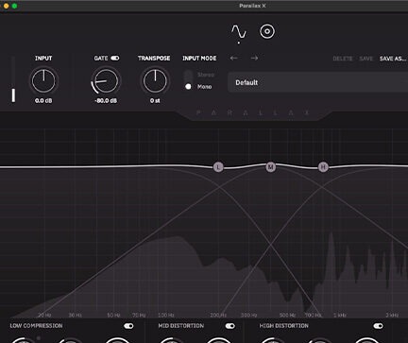Click the input level meter
This screenshot has height=343, width=408.
13,79
